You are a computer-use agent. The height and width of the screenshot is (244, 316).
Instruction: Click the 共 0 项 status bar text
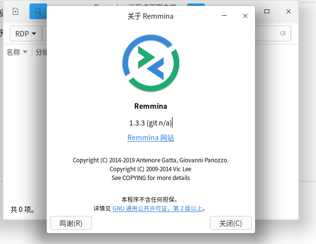[x=22, y=210]
